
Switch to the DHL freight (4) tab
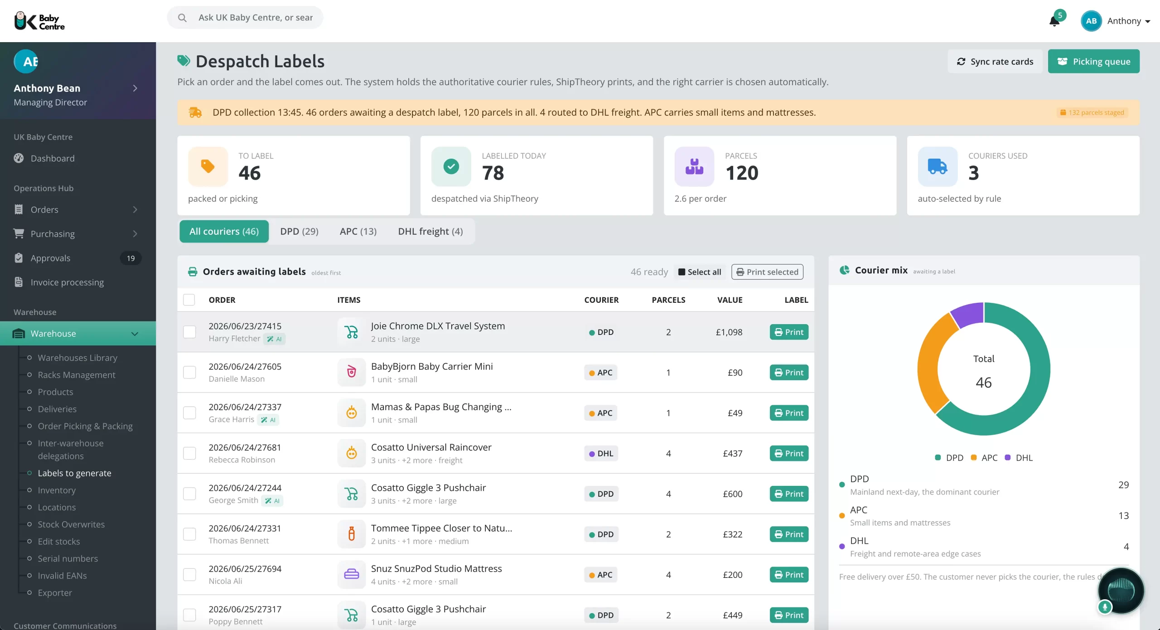click(x=430, y=231)
